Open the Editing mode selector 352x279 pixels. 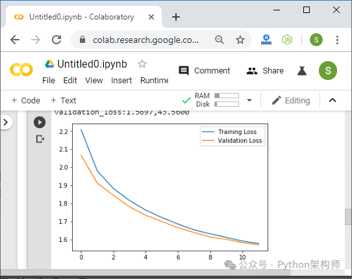pyautogui.click(x=291, y=100)
